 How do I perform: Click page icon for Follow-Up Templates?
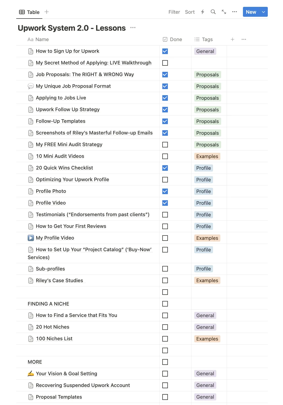click(31, 121)
